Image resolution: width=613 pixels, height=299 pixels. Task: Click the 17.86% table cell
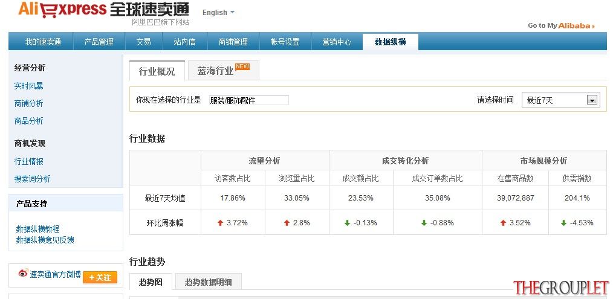tap(233, 198)
